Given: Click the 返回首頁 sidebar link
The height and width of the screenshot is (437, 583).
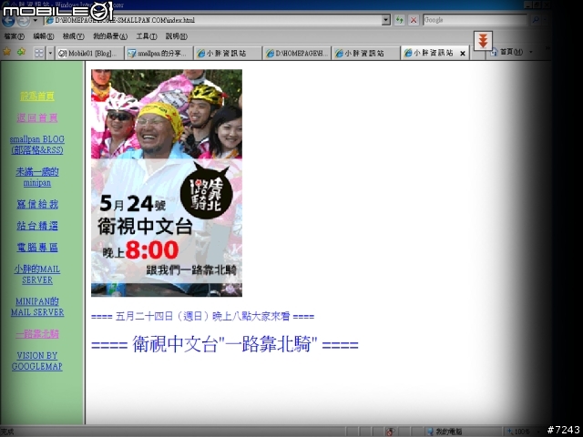Looking at the screenshot, I should click(37, 118).
